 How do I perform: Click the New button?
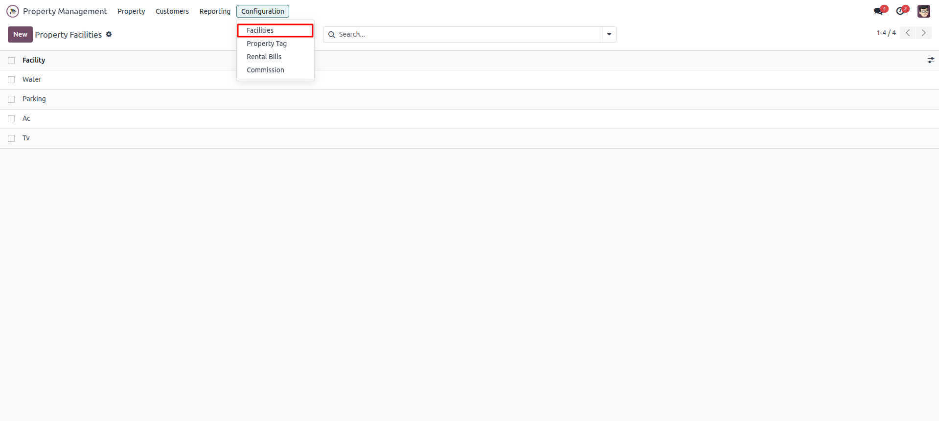(x=20, y=34)
